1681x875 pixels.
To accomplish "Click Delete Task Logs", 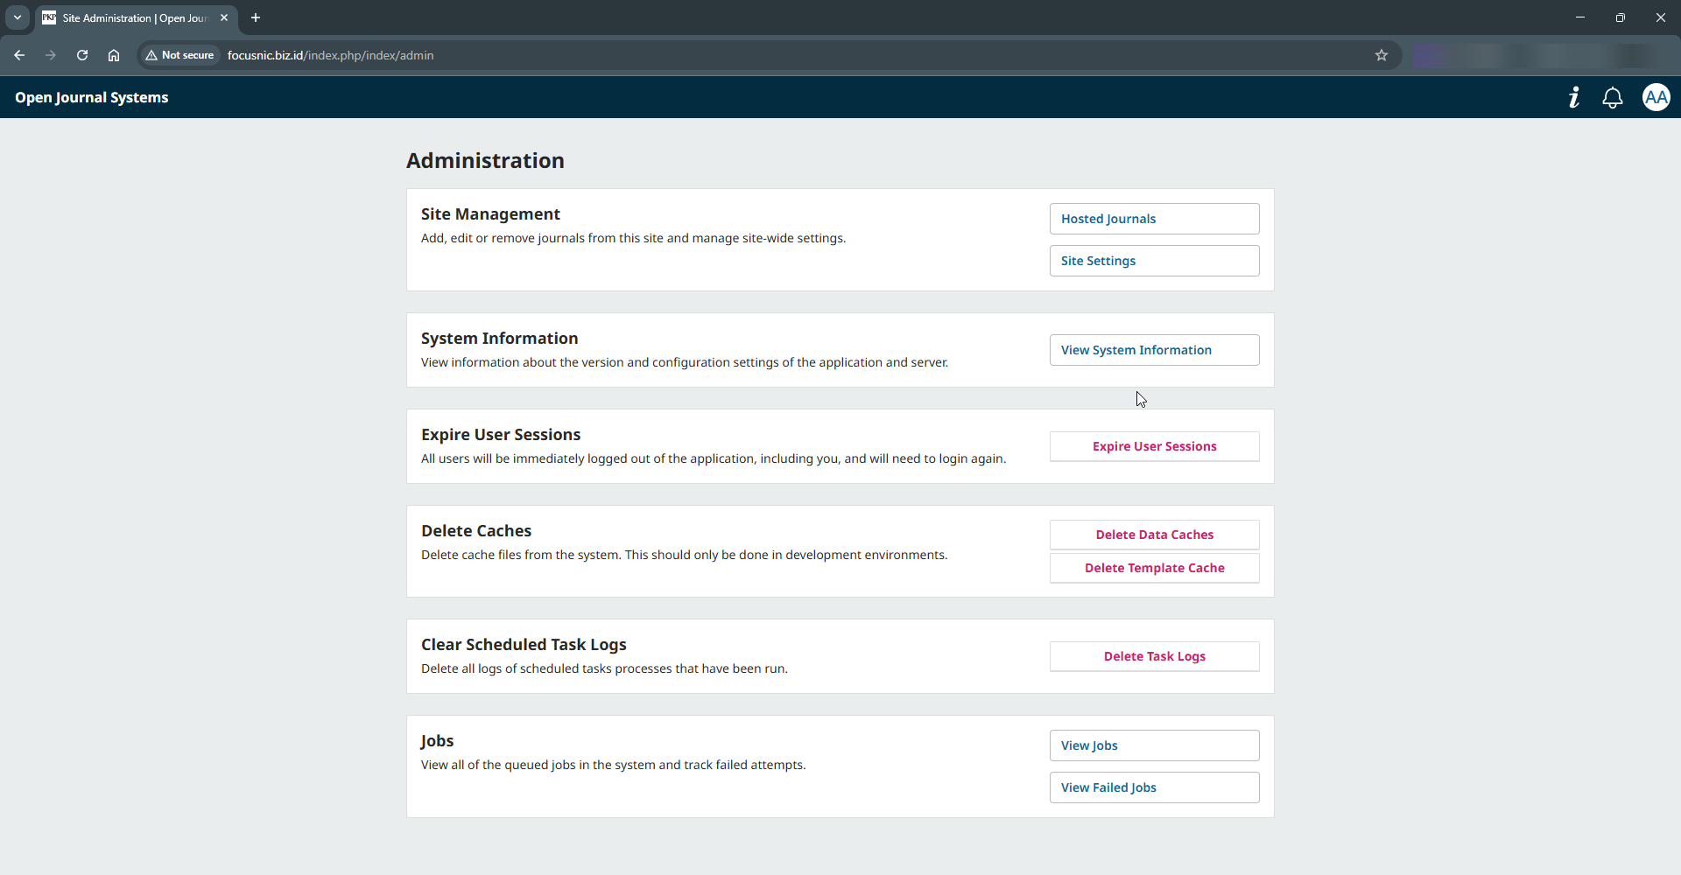I will 1154,656.
